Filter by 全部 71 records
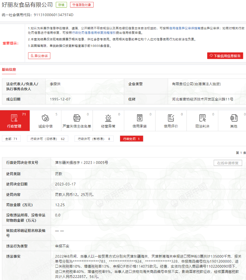Image resolution: width=246 pixels, height=280 pixels. [12, 139]
